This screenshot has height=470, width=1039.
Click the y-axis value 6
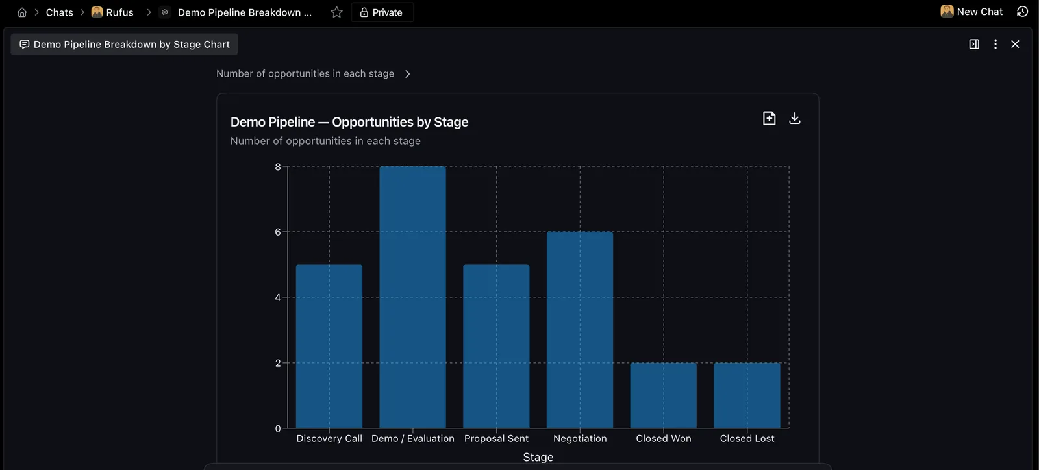278,232
